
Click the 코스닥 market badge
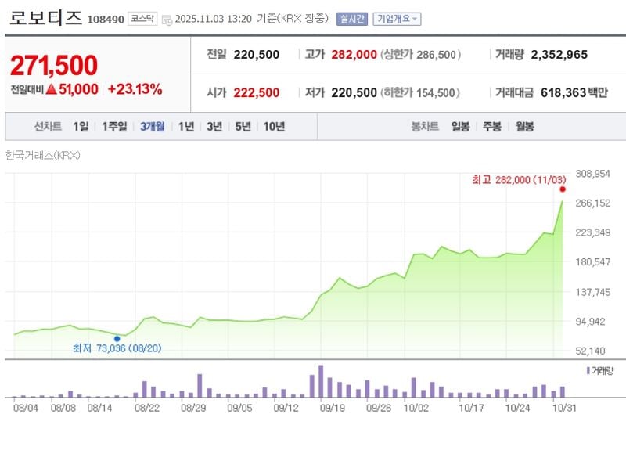coord(142,19)
